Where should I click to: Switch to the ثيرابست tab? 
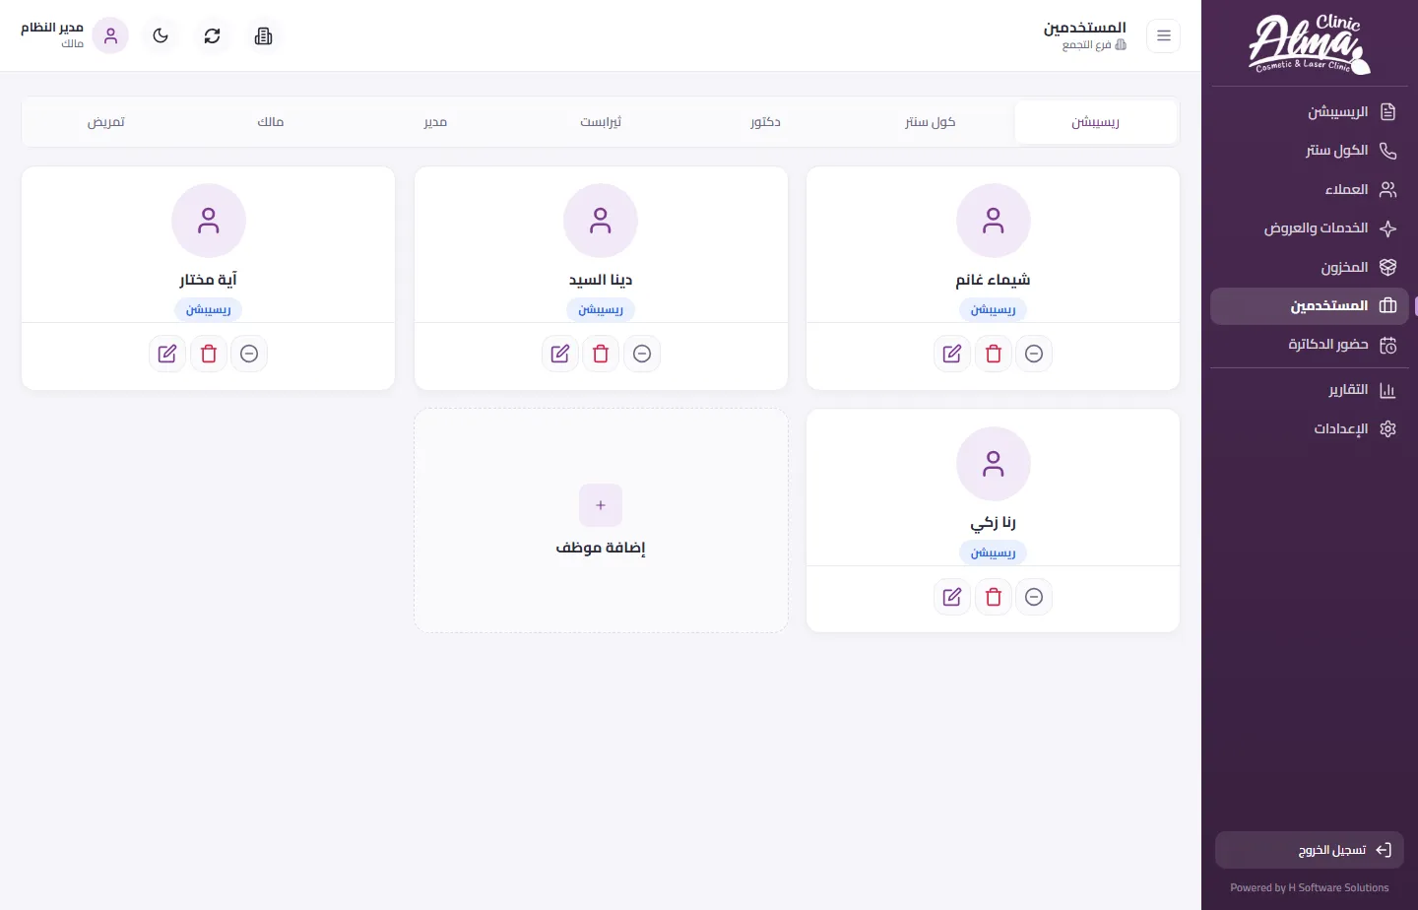point(601,122)
